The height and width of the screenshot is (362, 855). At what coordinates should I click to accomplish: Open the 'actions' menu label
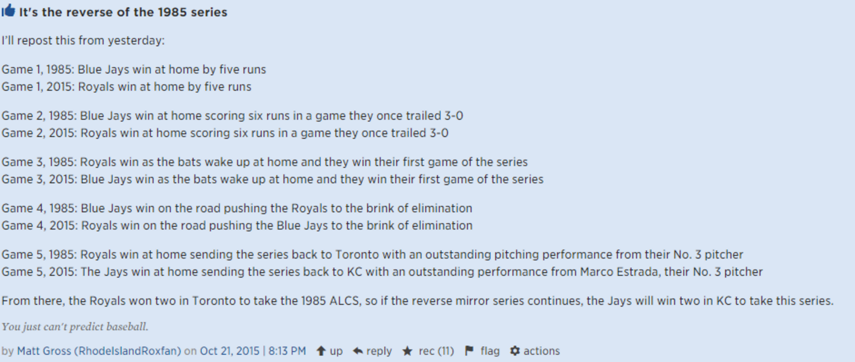click(x=542, y=351)
